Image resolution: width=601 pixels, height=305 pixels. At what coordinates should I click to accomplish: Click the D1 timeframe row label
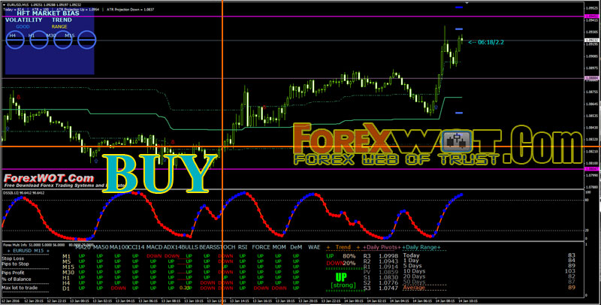(66, 288)
